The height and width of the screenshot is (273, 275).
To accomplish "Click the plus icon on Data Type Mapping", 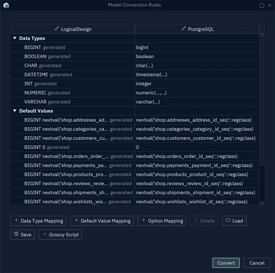I will pos(16,220).
